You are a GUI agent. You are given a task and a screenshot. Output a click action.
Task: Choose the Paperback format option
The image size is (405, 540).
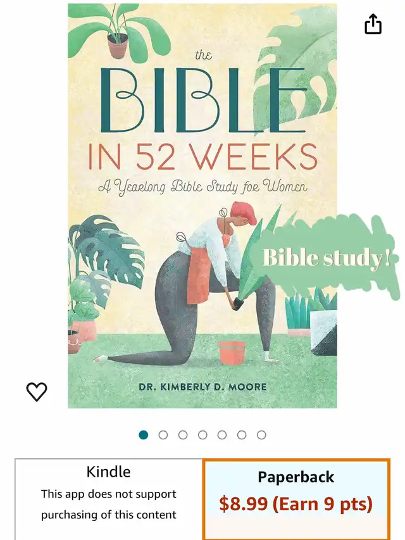(x=296, y=499)
